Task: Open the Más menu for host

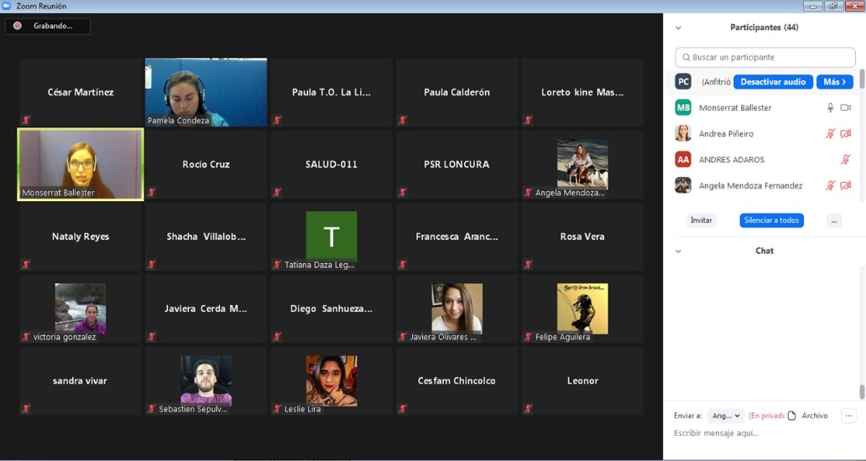Action: pos(835,82)
